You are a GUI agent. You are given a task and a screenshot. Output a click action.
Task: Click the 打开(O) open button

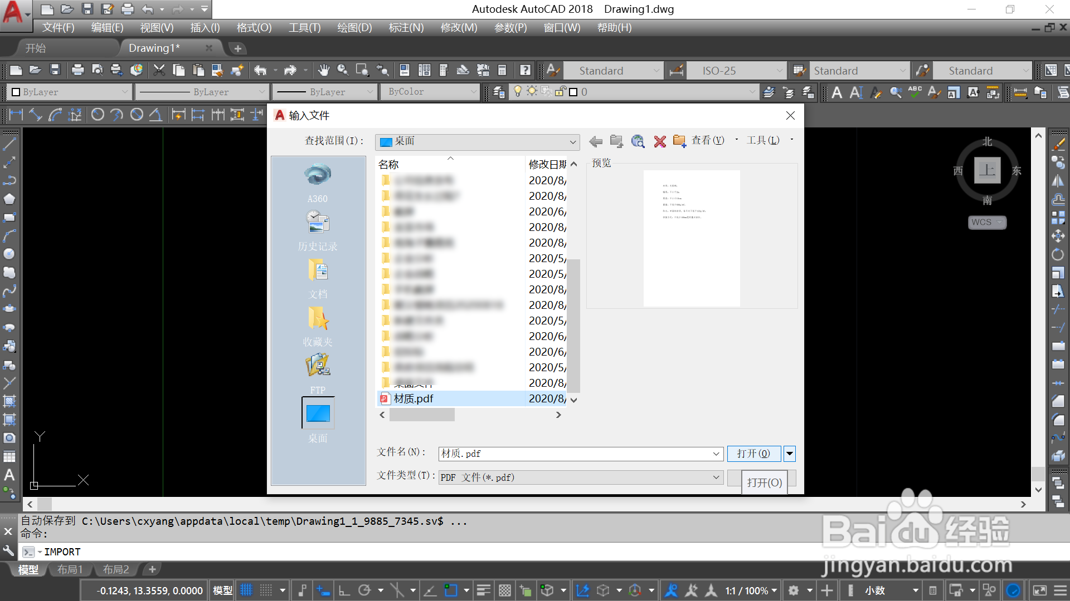(753, 454)
